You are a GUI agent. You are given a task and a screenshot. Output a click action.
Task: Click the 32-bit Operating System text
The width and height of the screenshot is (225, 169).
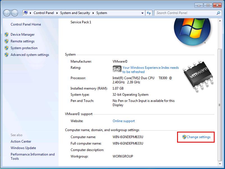pyautogui.click(x=131, y=95)
